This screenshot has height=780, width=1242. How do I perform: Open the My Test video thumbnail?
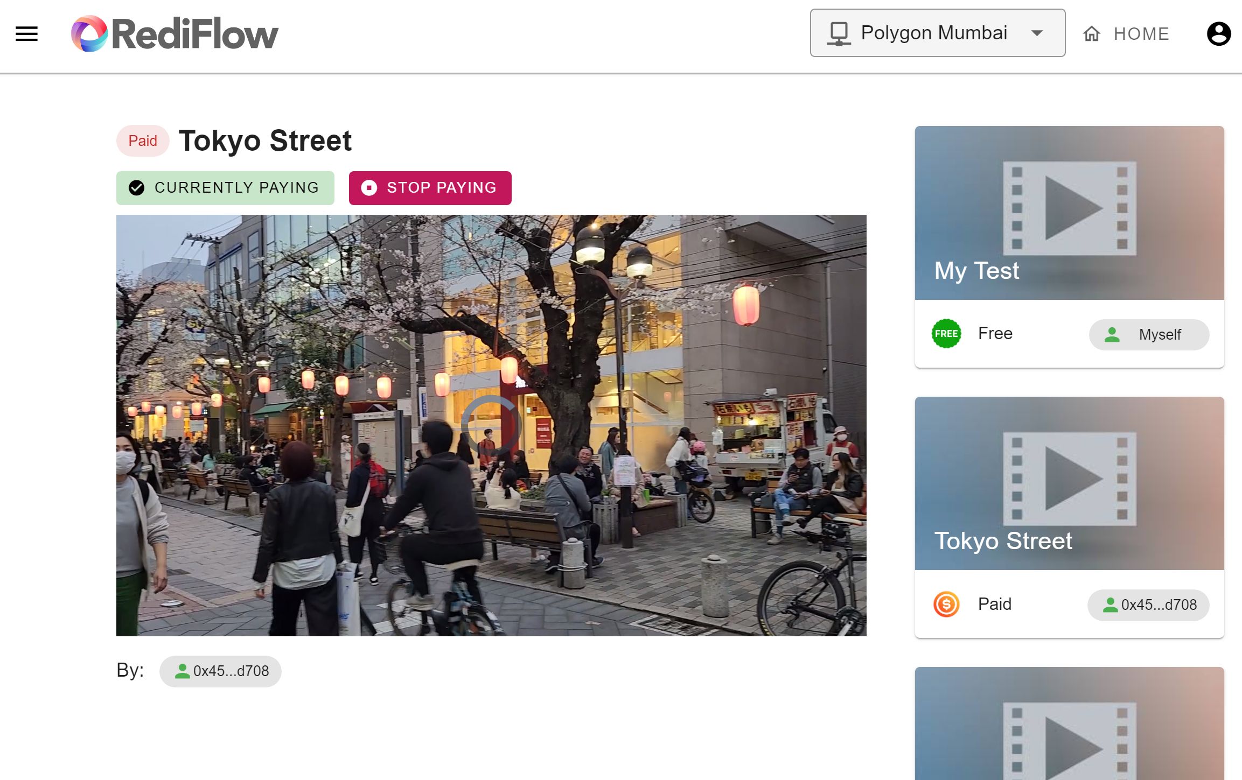pos(1069,213)
